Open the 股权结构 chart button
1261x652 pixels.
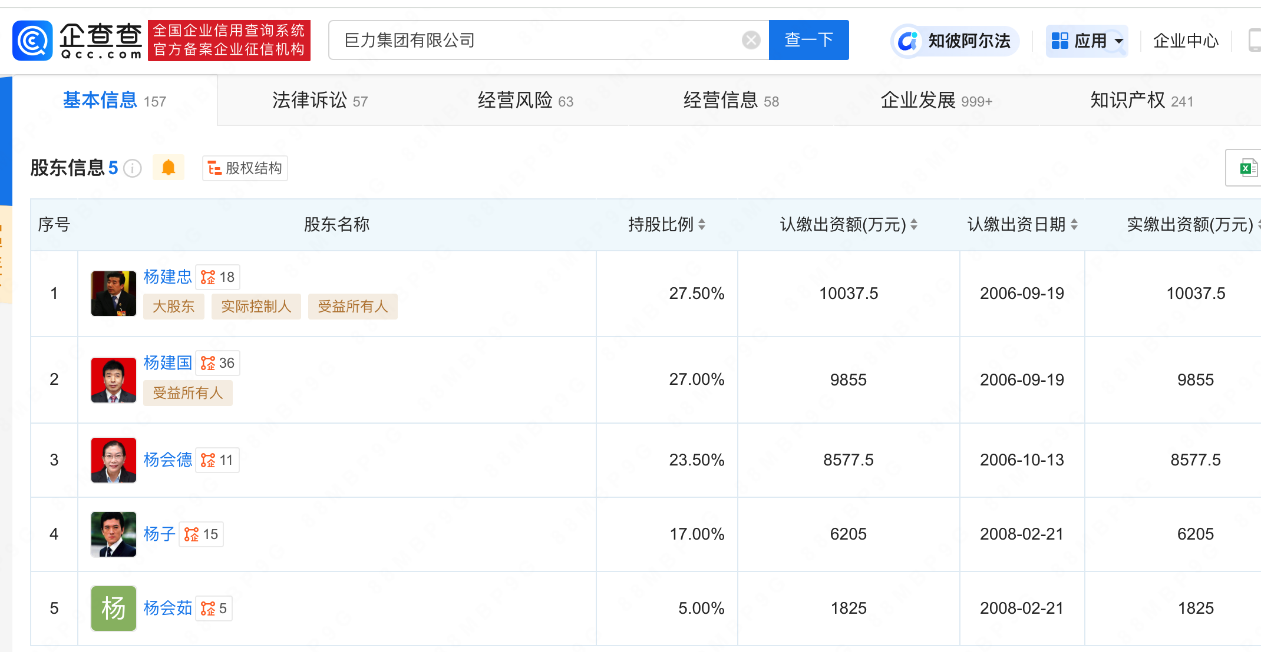[x=245, y=168]
